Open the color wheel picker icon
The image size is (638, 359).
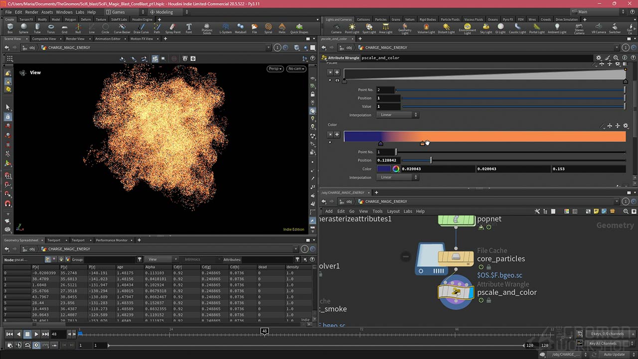tap(396, 169)
